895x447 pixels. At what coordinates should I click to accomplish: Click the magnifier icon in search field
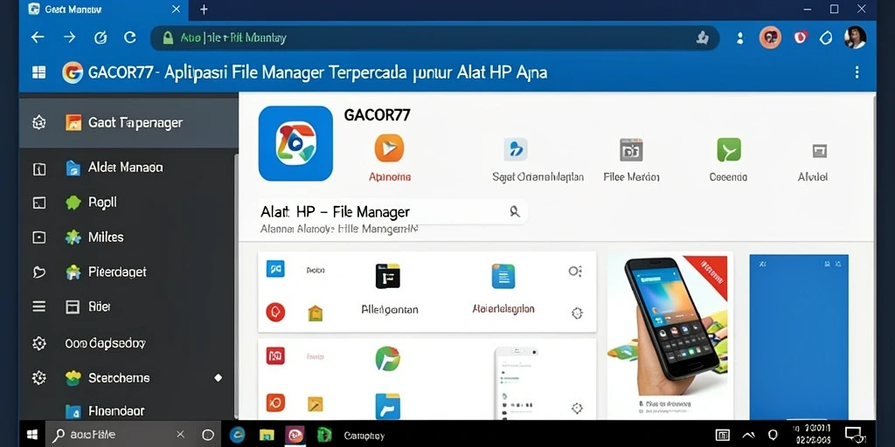coord(515,212)
